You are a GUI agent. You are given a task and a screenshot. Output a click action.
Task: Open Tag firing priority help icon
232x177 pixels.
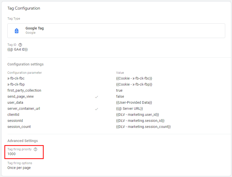pyautogui.click(x=35, y=149)
